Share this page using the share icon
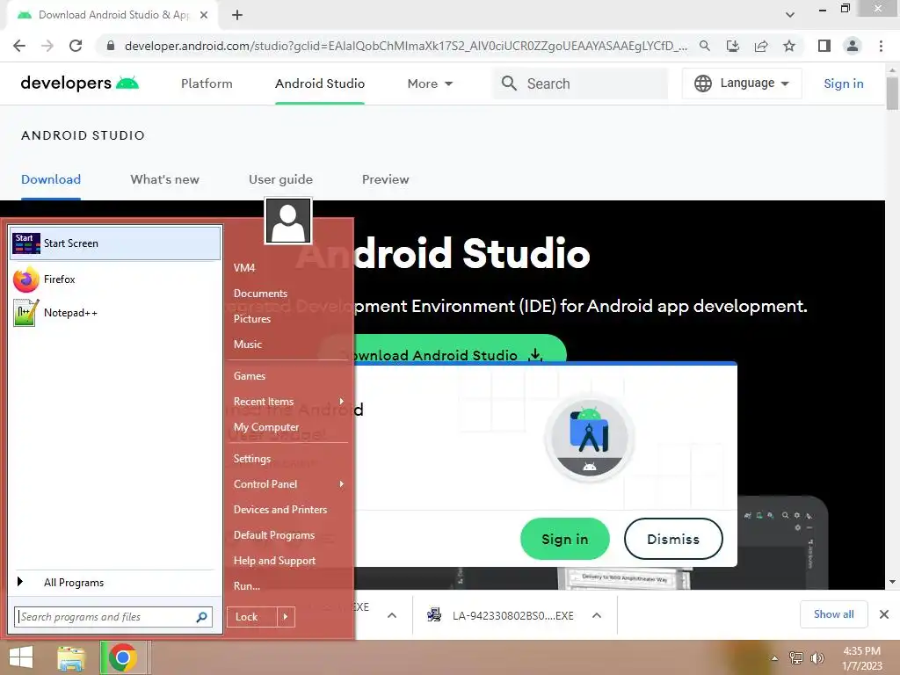The width and height of the screenshot is (900, 675). [x=761, y=46]
